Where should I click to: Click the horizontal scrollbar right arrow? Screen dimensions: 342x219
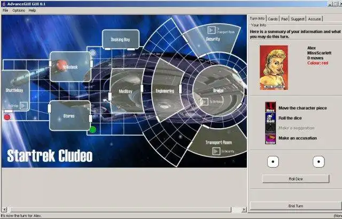pyautogui.click(x=244, y=209)
